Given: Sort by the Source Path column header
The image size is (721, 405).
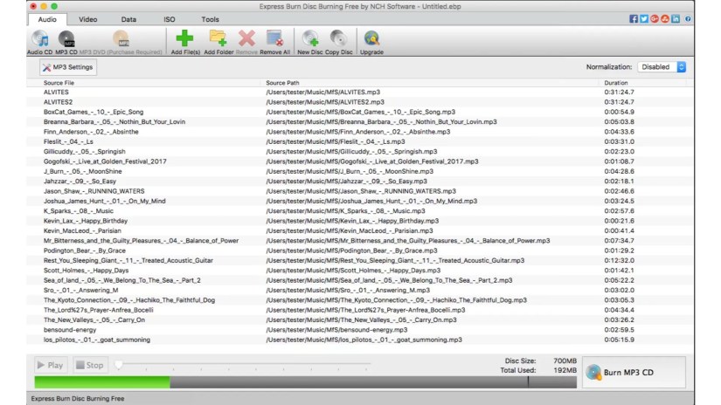Looking at the screenshot, I should [x=282, y=83].
